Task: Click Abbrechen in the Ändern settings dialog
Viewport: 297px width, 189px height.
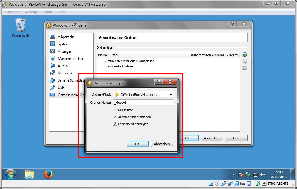Action: [x=212, y=138]
